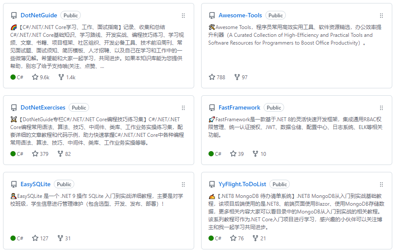View YyFlight.ToDoList forks showing 21

(x=259, y=238)
